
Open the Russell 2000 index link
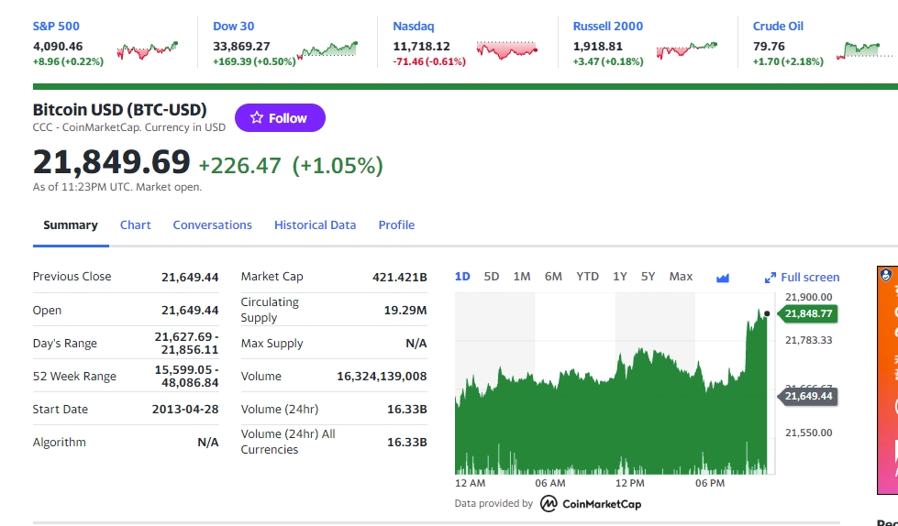(x=607, y=27)
